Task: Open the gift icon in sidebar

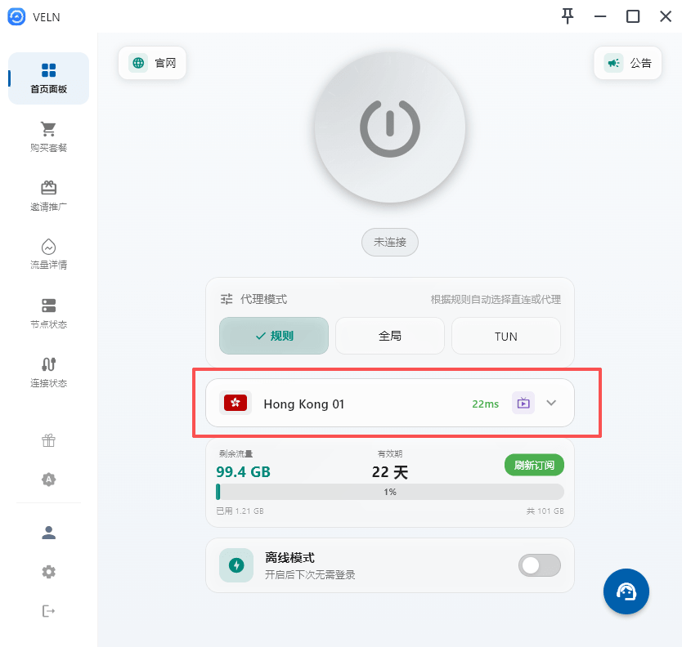Action: pyautogui.click(x=48, y=440)
